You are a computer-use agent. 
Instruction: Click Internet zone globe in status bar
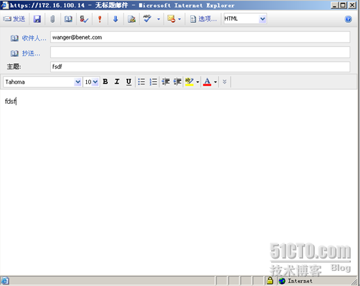(x=282, y=281)
